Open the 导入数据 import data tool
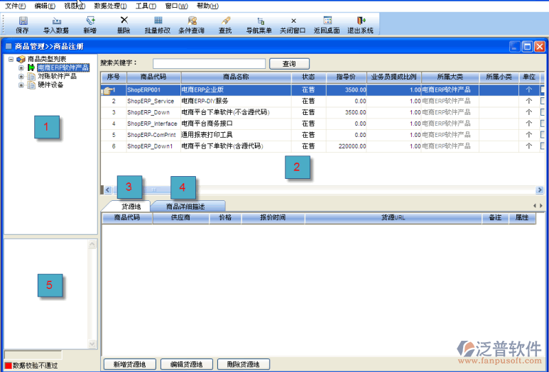The height and width of the screenshot is (372, 549). pos(56,21)
